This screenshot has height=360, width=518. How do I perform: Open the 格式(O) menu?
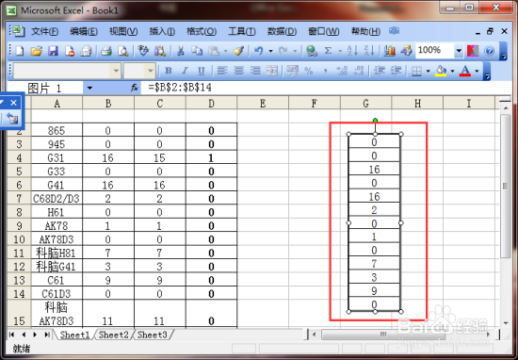pyautogui.click(x=202, y=31)
